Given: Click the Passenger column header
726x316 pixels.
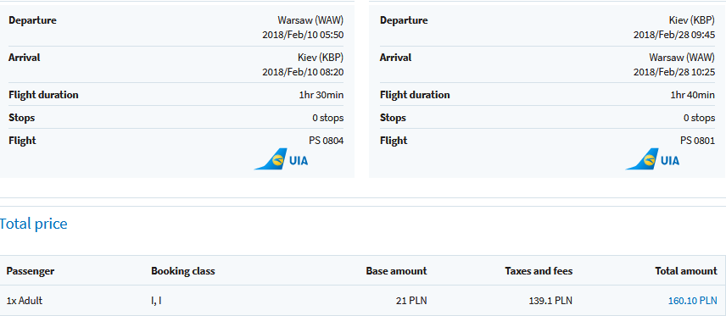Looking at the screenshot, I should [x=30, y=271].
